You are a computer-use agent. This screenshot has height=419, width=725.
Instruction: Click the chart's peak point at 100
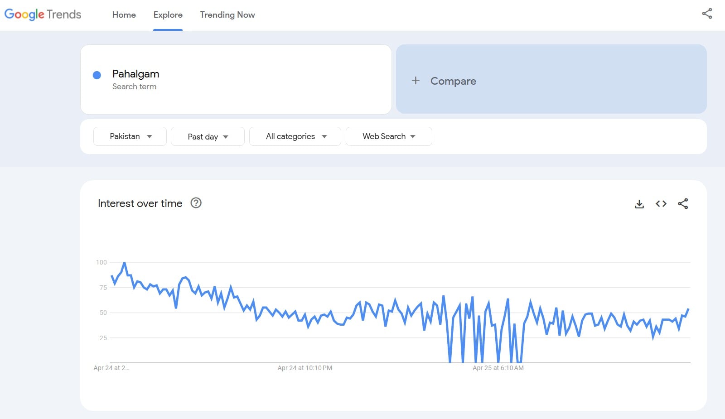coord(124,263)
